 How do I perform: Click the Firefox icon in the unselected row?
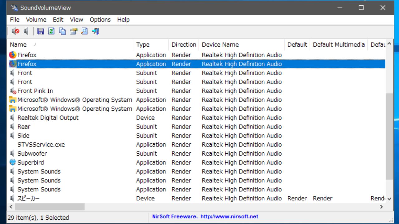pos(12,55)
